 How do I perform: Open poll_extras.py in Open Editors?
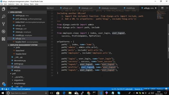tap(27, 19)
